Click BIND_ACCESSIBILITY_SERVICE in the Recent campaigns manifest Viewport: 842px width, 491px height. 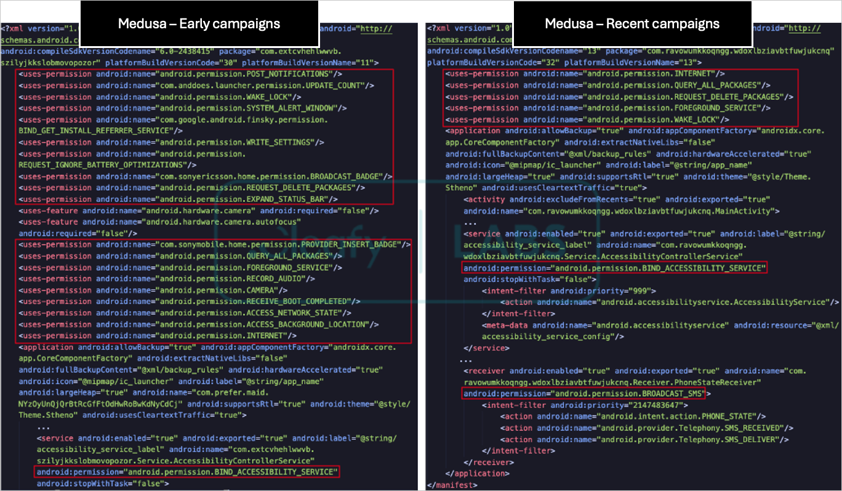(615, 268)
